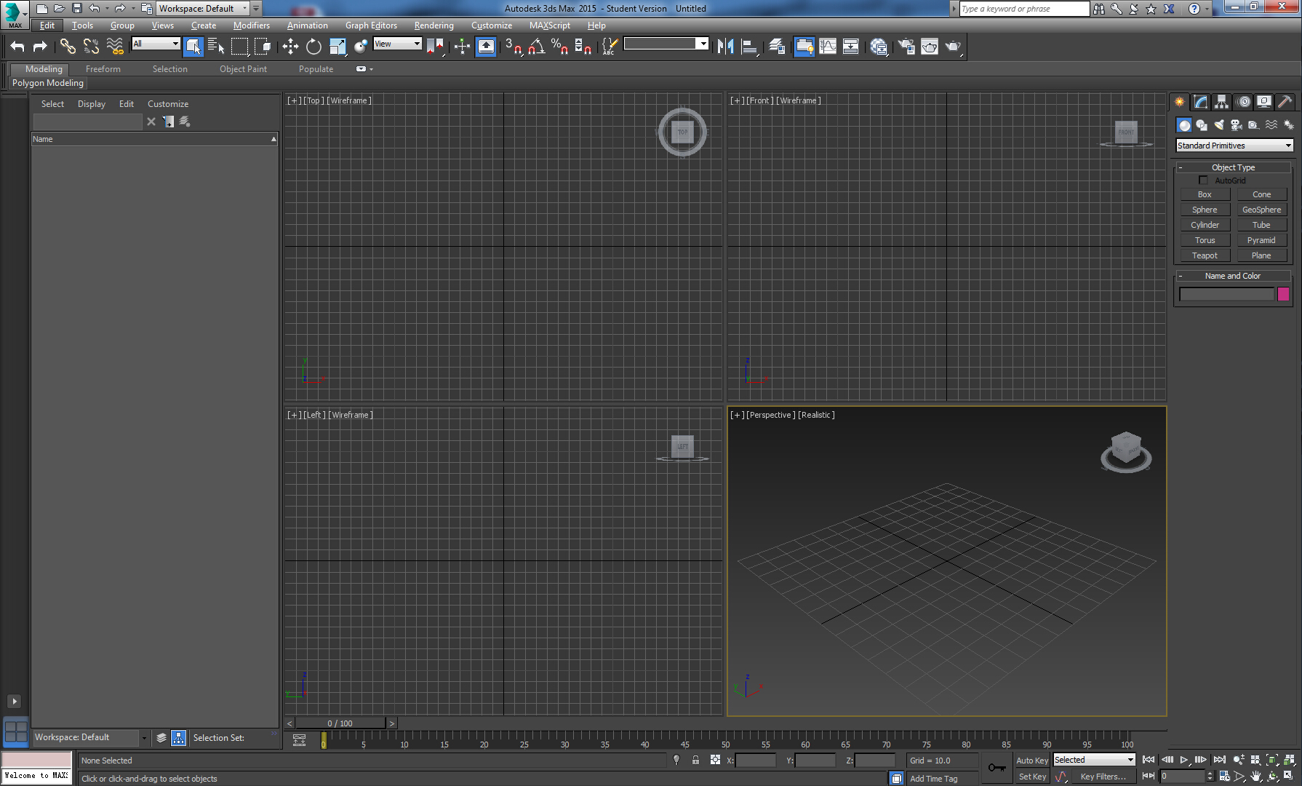The width and height of the screenshot is (1302, 786).
Task: Click the Pyramid primitive button
Action: (x=1261, y=240)
